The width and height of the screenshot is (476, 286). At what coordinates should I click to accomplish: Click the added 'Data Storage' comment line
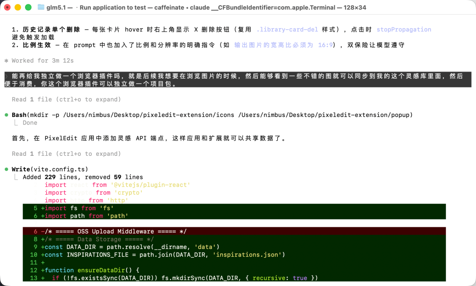tap(234, 239)
